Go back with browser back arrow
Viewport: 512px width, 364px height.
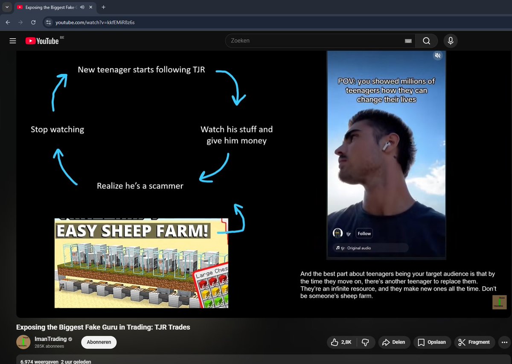8,22
